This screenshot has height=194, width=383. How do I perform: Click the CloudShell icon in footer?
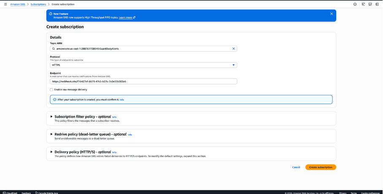point(3,193)
